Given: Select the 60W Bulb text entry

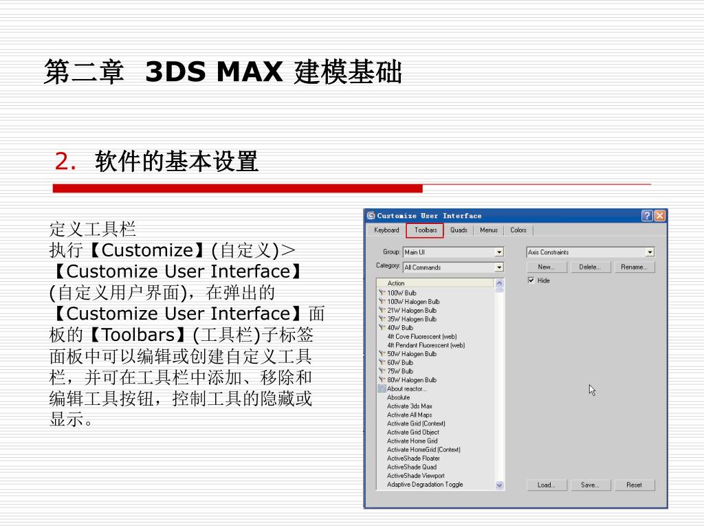Looking at the screenshot, I should coord(400,362).
